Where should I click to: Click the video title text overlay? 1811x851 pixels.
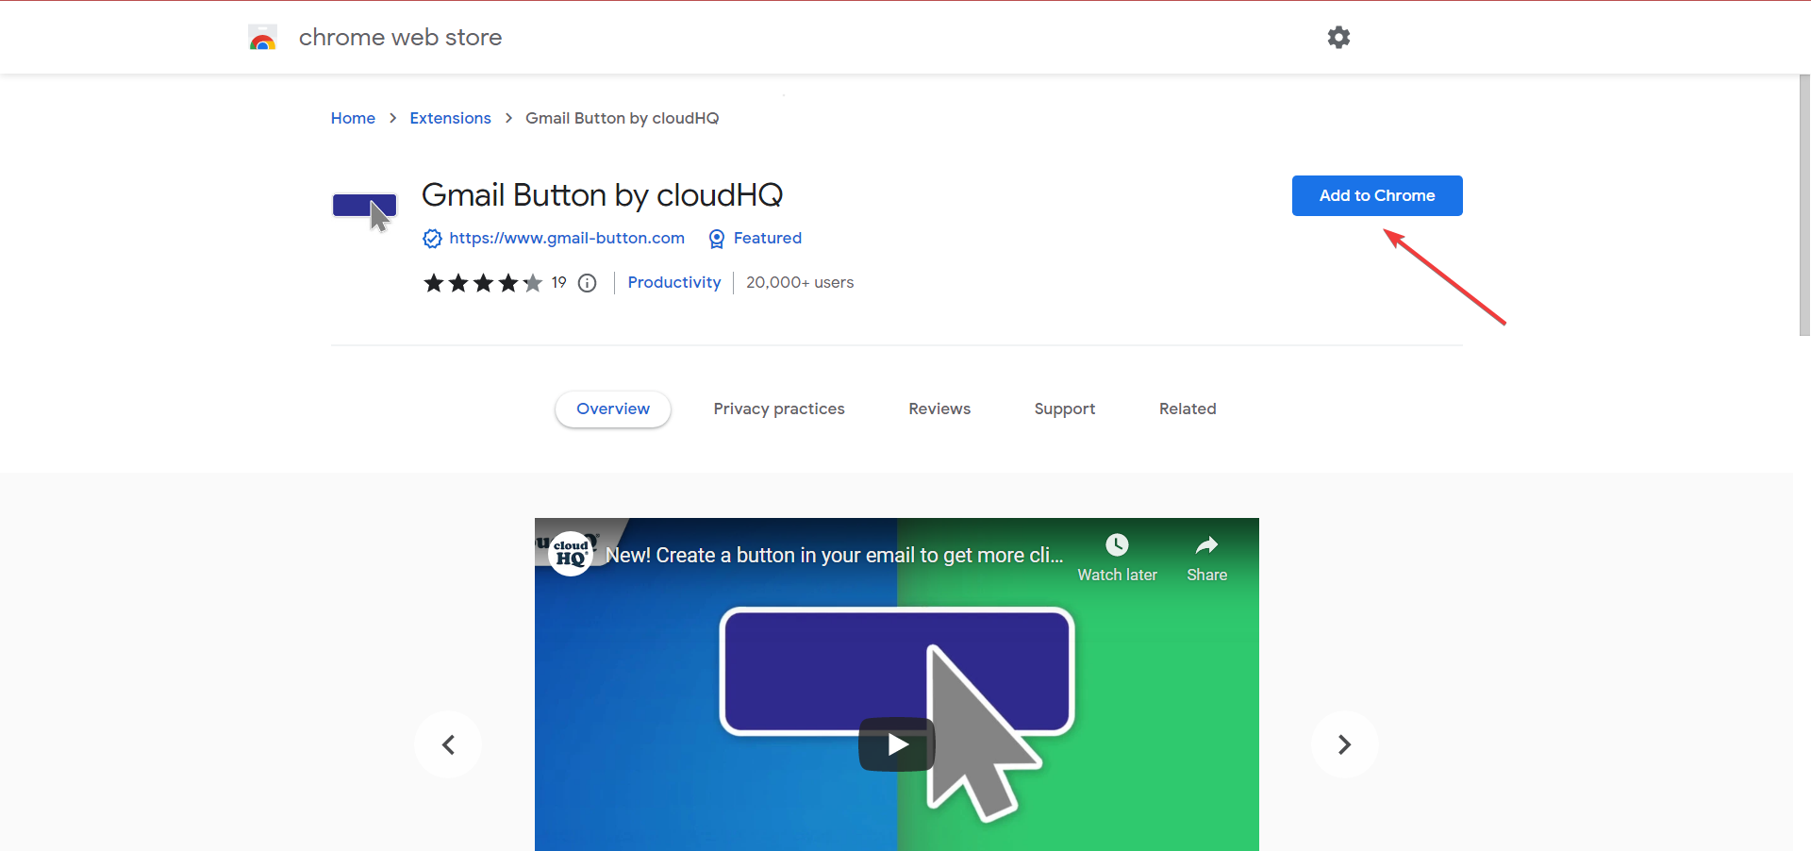(834, 555)
